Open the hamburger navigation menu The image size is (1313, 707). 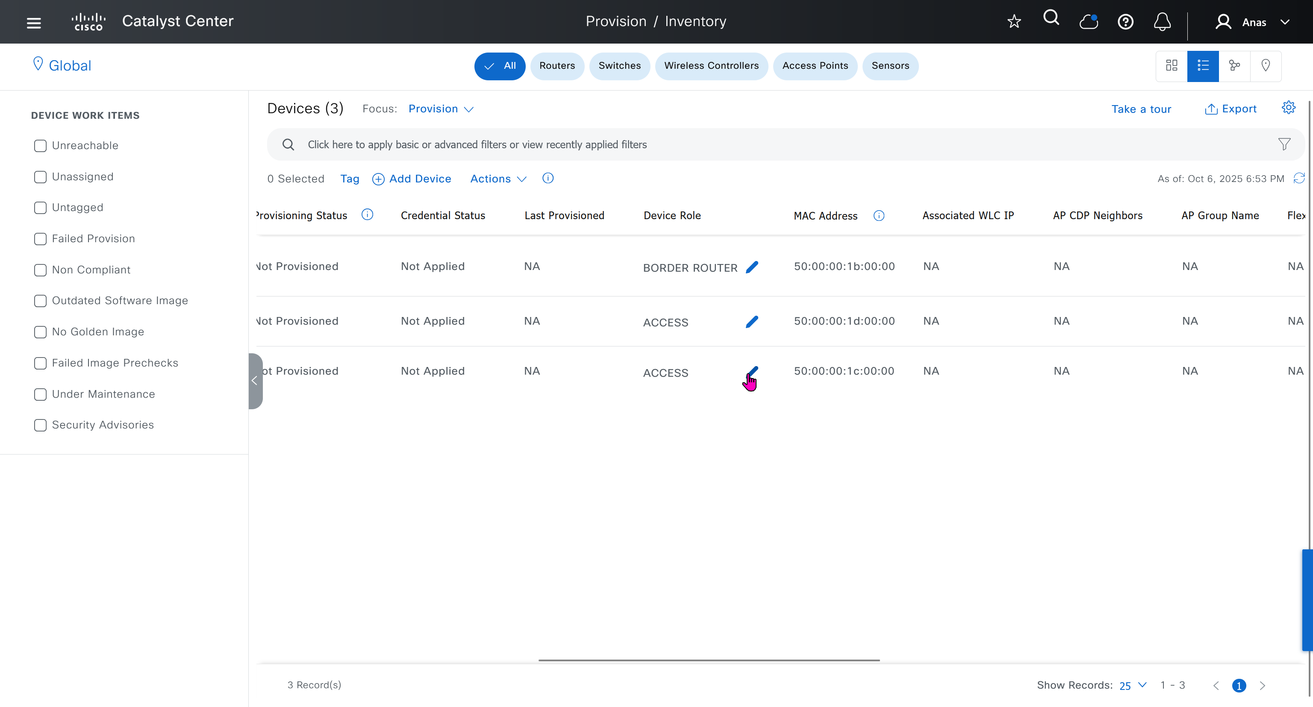pos(34,22)
